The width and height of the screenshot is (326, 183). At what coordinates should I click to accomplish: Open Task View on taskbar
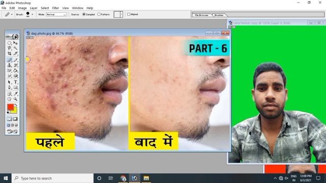tap(111, 178)
